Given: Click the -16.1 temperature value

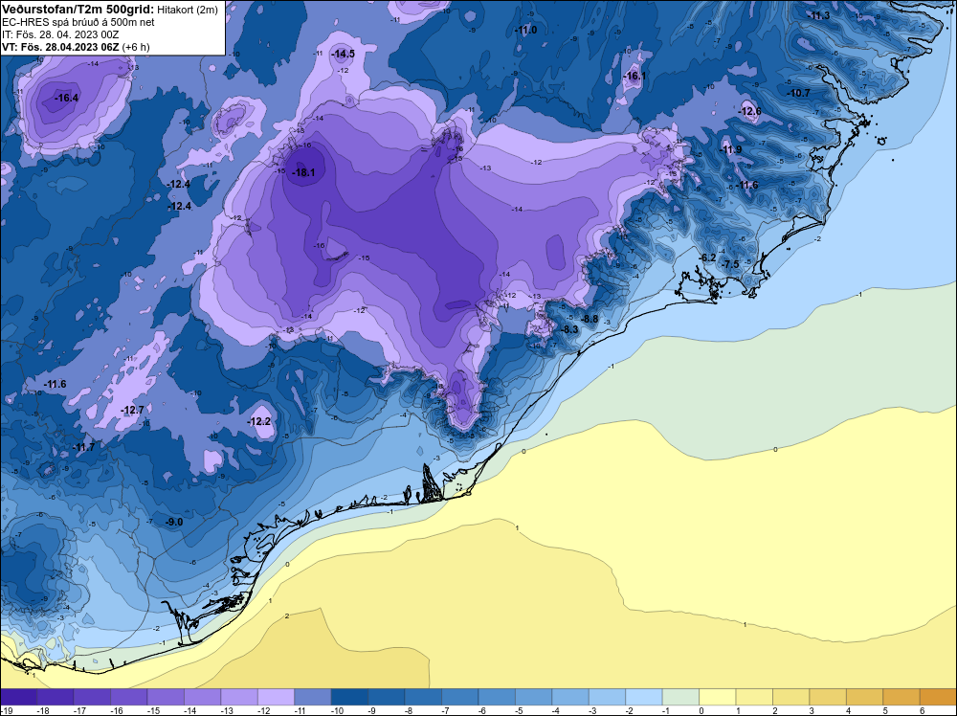Looking at the screenshot, I should (x=634, y=77).
